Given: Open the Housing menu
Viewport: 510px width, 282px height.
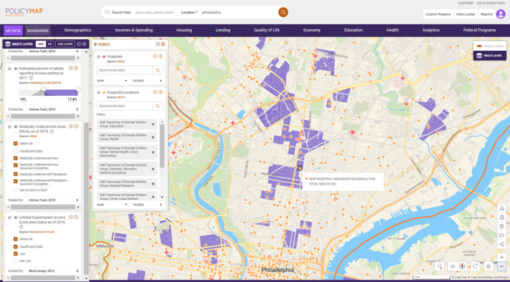Looking at the screenshot, I should tap(184, 30).
